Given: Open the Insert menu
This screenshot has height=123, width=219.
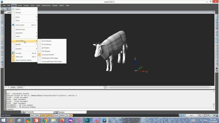Looking at the screenshot, I should click(20, 5).
